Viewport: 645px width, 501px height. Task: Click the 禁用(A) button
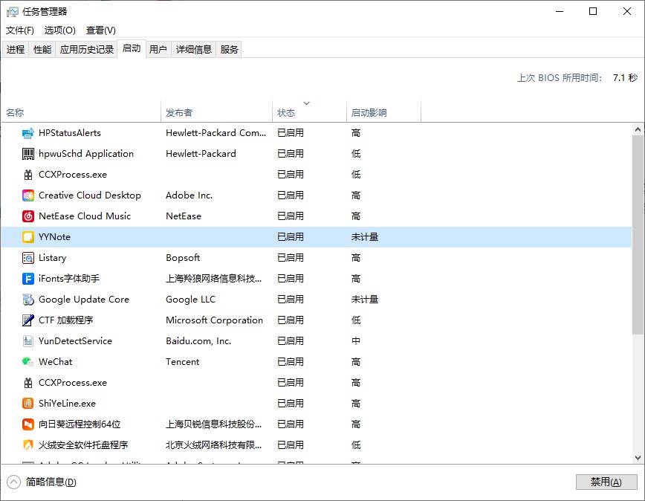click(x=606, y=482)
